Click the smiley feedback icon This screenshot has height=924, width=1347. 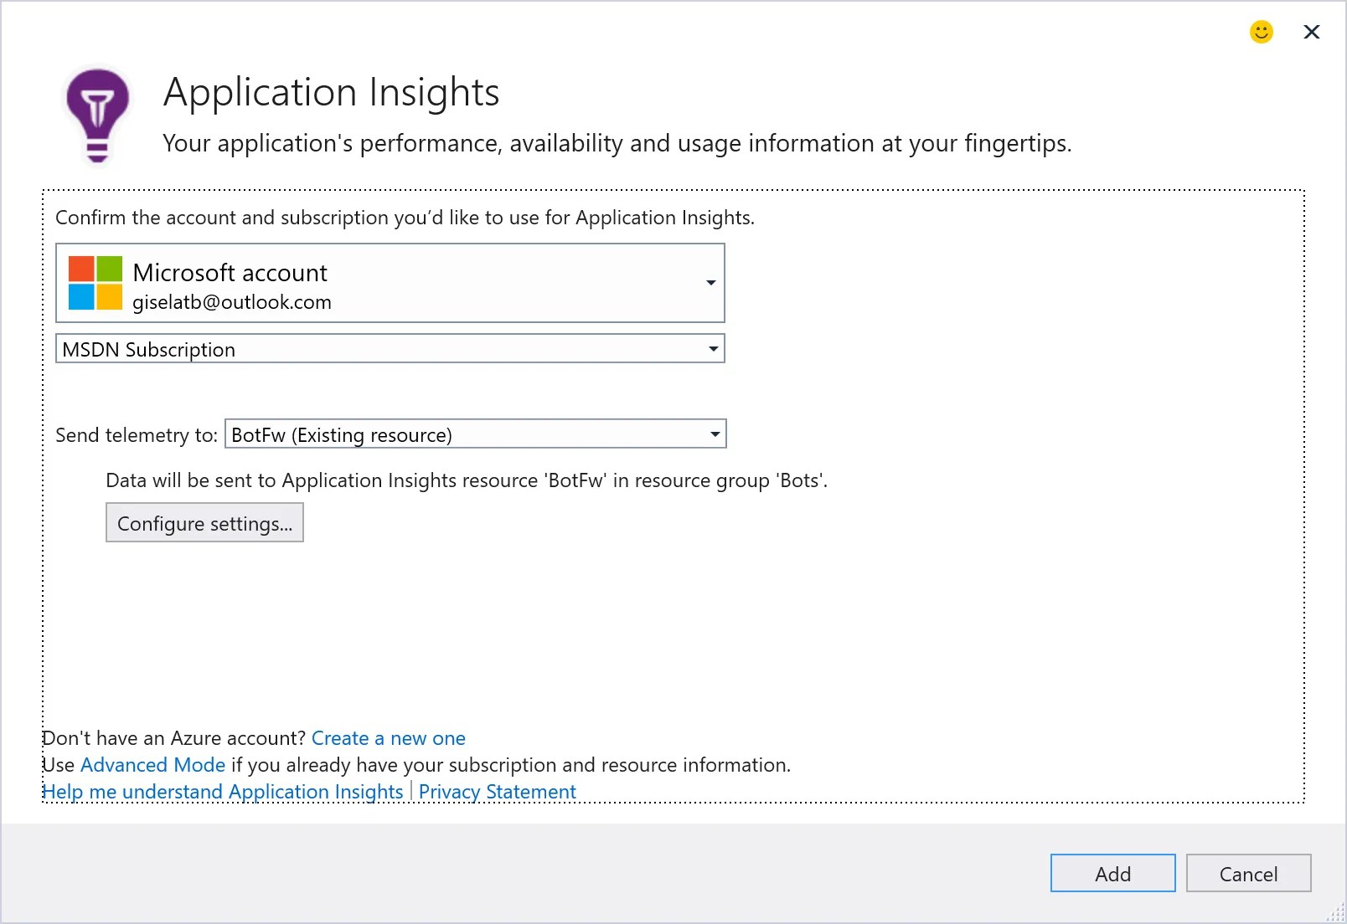click(1262, 32)
